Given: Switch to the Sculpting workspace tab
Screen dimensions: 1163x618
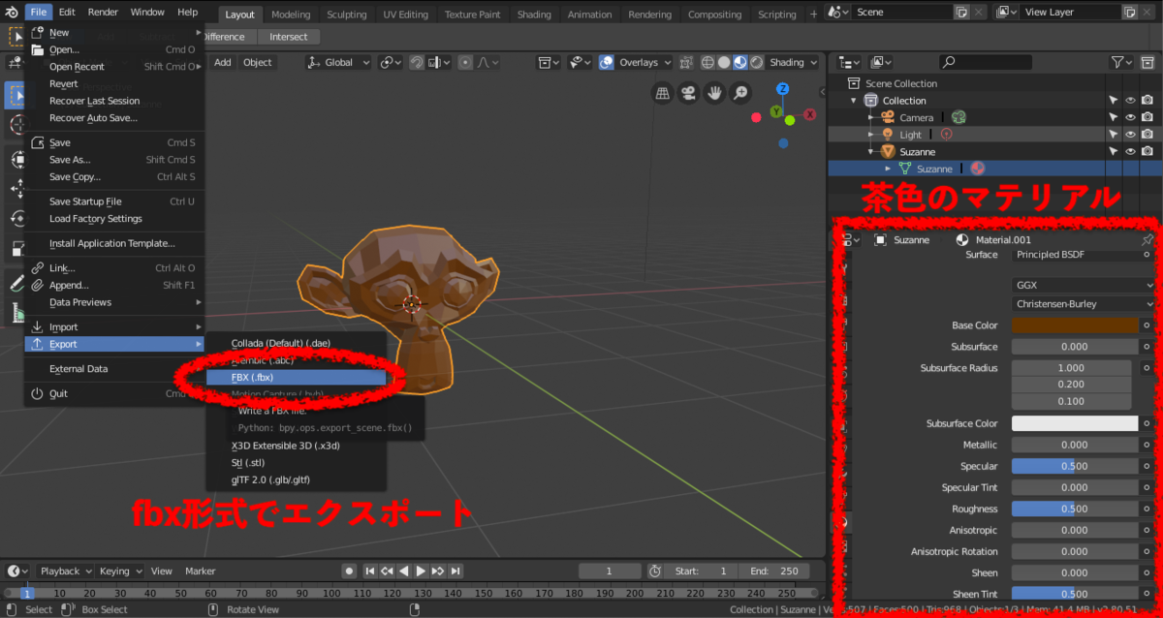Looking at the screenshot, I should click(346, 15).
